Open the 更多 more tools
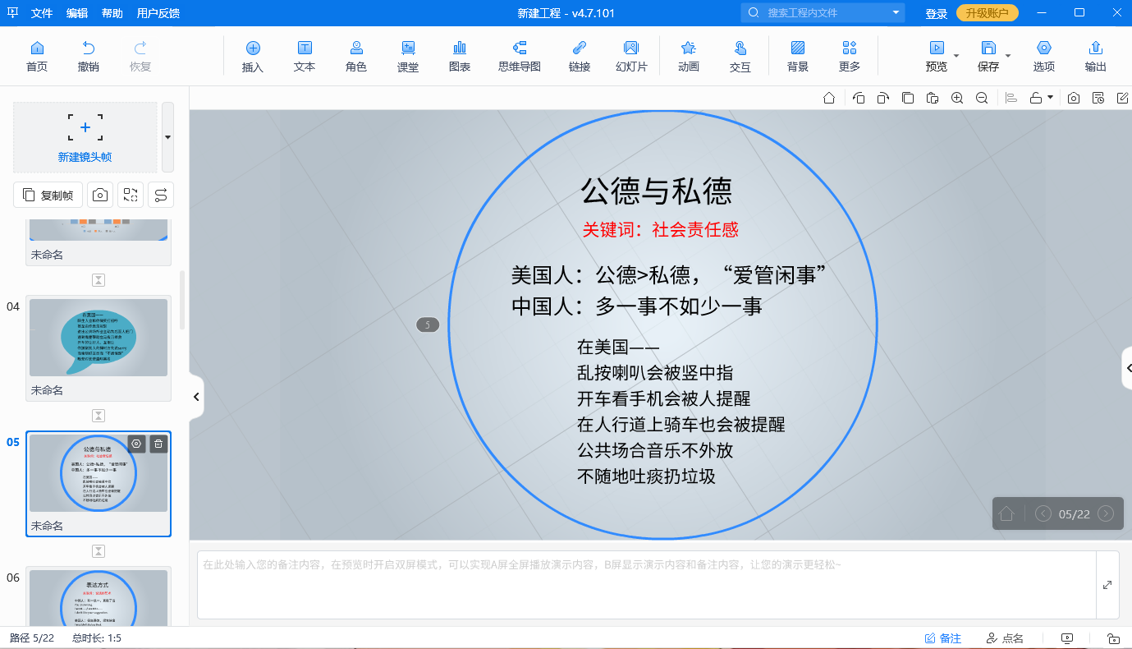The height and width of the screenshot is (649, 1132). (x=850, y=56)
